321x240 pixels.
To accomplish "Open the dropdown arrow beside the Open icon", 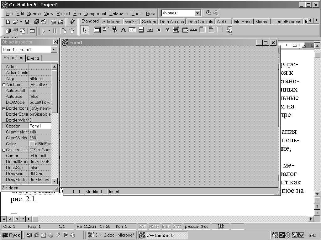I will (21, 22).
